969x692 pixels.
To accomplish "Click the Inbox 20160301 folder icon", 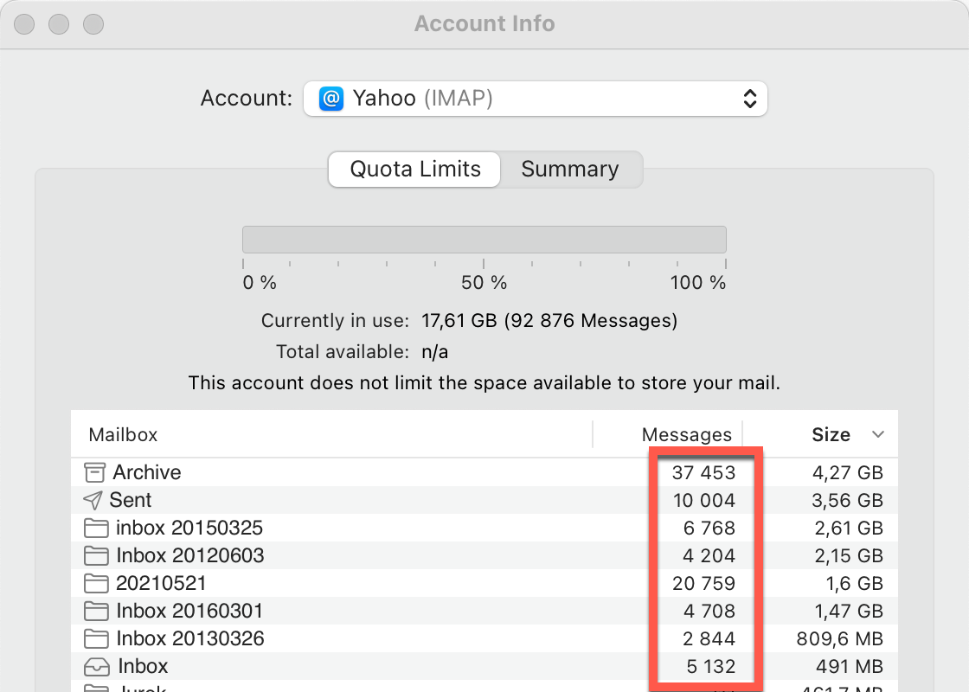I will click(96, 611).
